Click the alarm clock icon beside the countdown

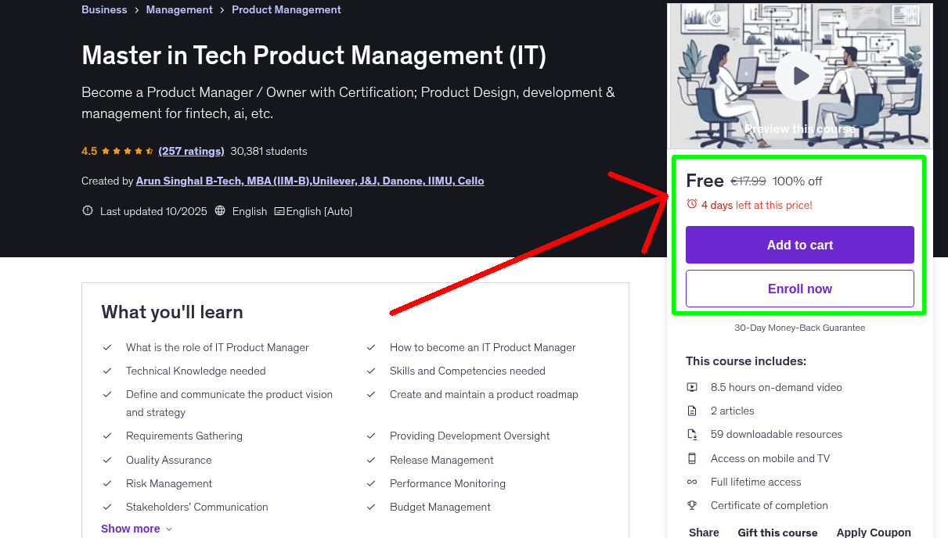[690, 204]
